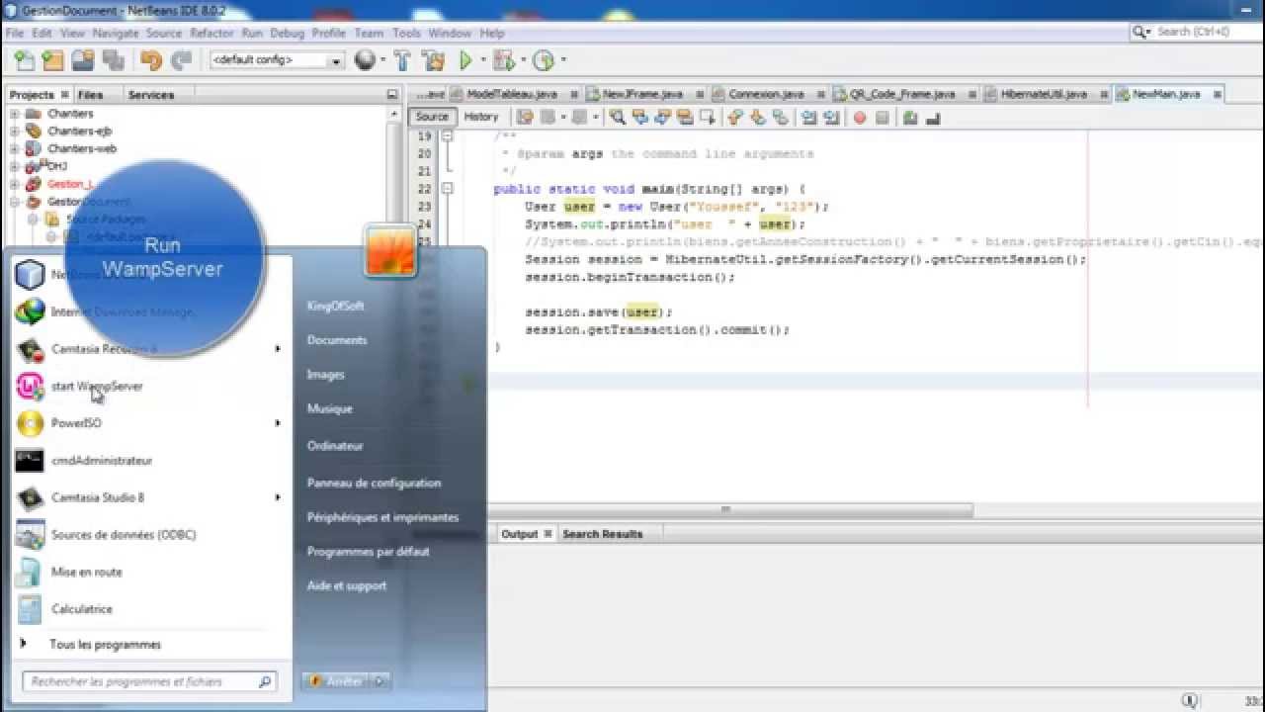Click the Uncomment editor toolbar icon
1265x712 pixels.
tap(933, 118)
